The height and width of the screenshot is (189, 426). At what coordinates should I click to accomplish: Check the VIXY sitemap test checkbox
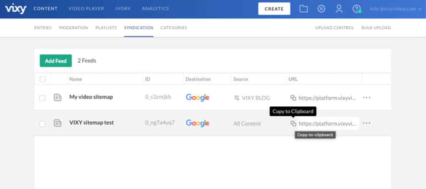tap(42, 124)
